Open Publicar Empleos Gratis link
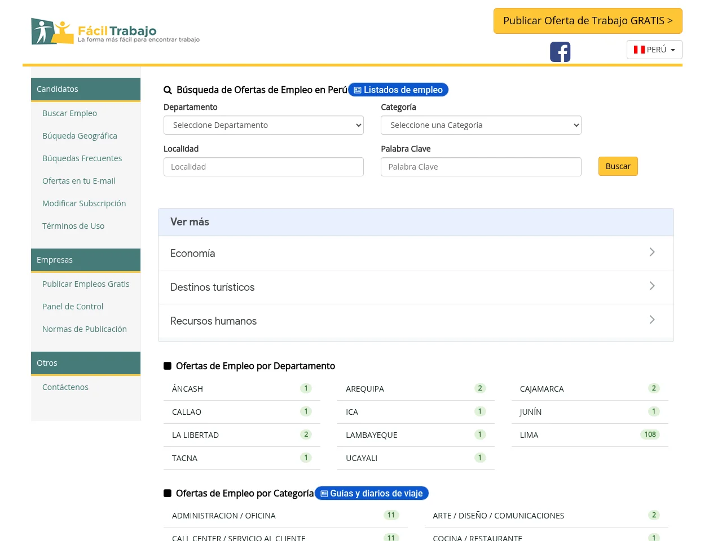722x541 pixels. (86, 284)
